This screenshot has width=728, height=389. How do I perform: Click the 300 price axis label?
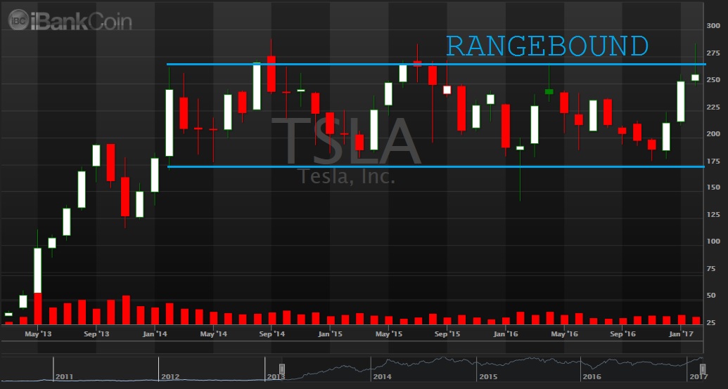coord(713,26)
